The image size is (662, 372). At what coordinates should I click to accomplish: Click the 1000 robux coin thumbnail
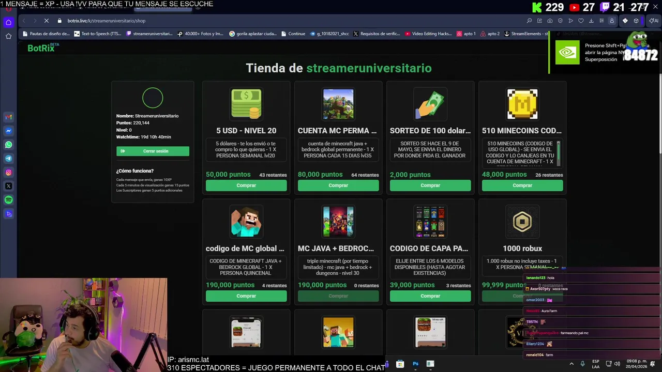pyautogui.click(x=522, y=222)
